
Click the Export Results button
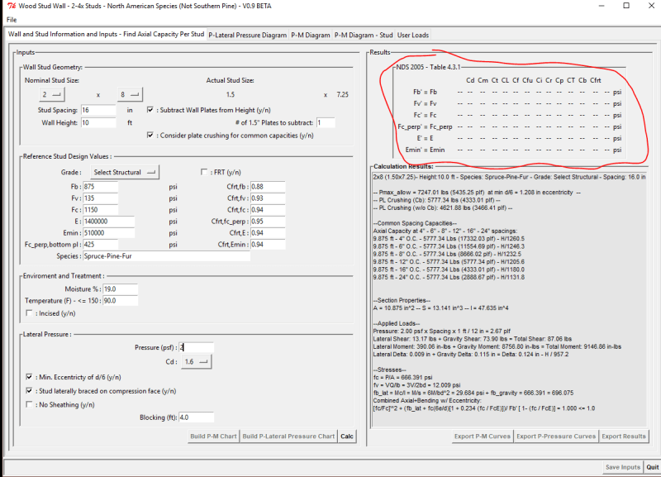coord(624,436)
